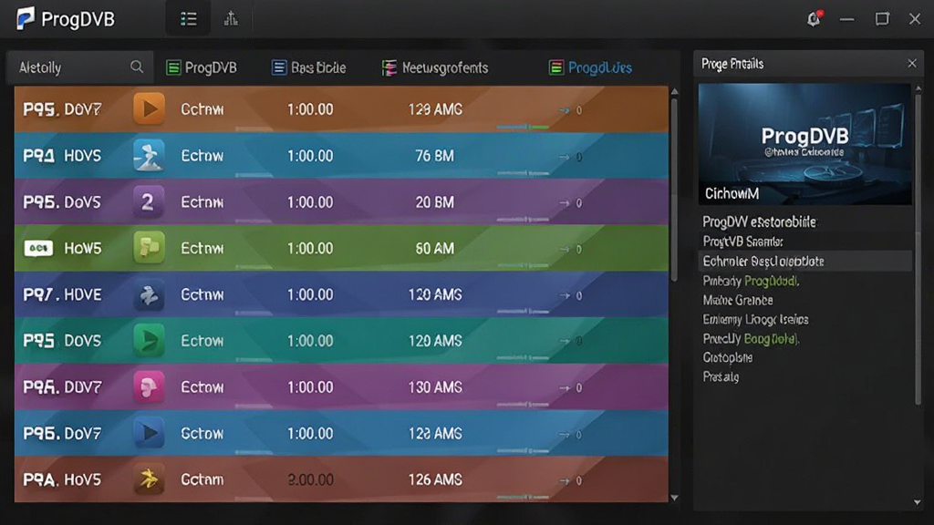Click the orange play icon in P95 DOV7 row
The width and height of the screenshot is (934, 525).
pos(149,109)
